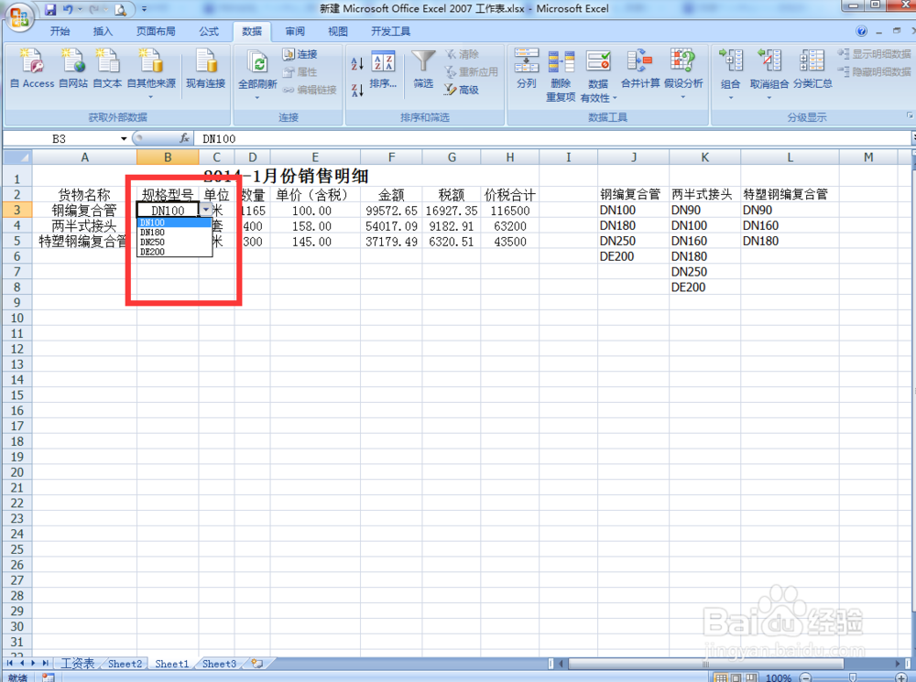This screenshot has width=916, height=682.
Task: Select cell 99572.65
Action: 391,211
